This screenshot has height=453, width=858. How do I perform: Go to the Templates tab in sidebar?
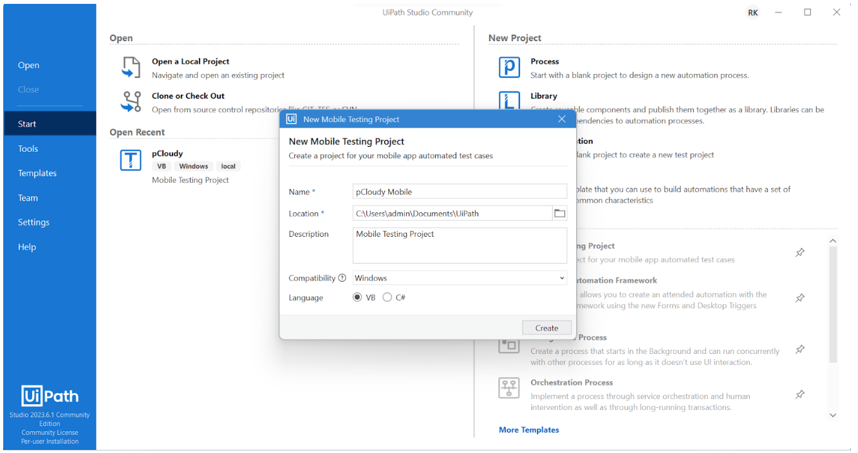[37, 173]
